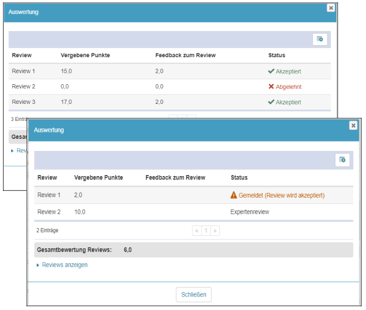This screenshot has height=310, width=366.
Task: Close the back Auswertung dialog with X
Action: [x=330, y=8]
